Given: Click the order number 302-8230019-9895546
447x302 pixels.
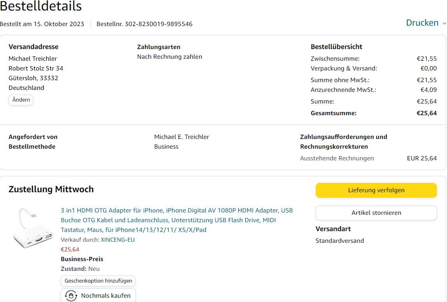Looking at the screenshot, I should pyautogui.click(x=158, y=24).
